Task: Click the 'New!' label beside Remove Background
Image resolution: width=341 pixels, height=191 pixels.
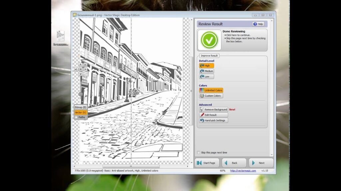Action: pyautogui.click(x=232, y=109)
